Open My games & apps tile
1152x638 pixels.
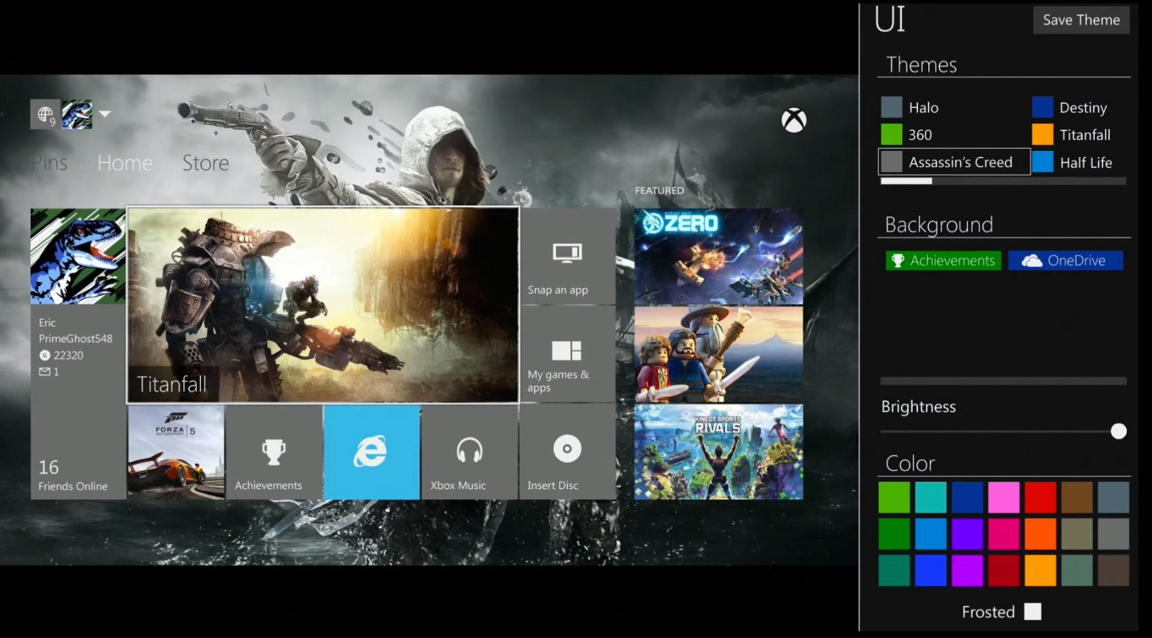coord(568,355)
